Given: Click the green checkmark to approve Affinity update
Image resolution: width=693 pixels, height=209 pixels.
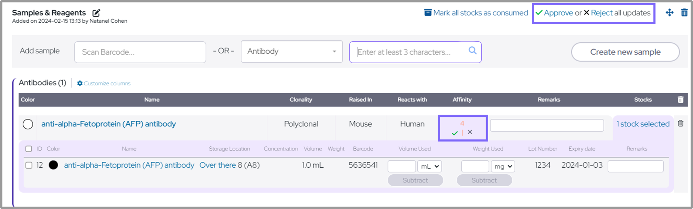Looking at the screenshot, I should click(x=455, y=133).
